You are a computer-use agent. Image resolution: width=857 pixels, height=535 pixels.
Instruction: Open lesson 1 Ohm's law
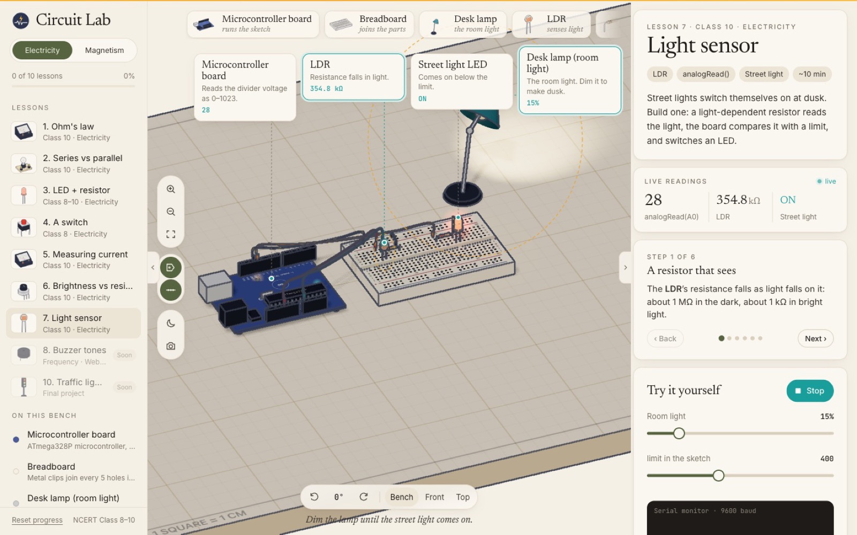[x=73, y=132]
